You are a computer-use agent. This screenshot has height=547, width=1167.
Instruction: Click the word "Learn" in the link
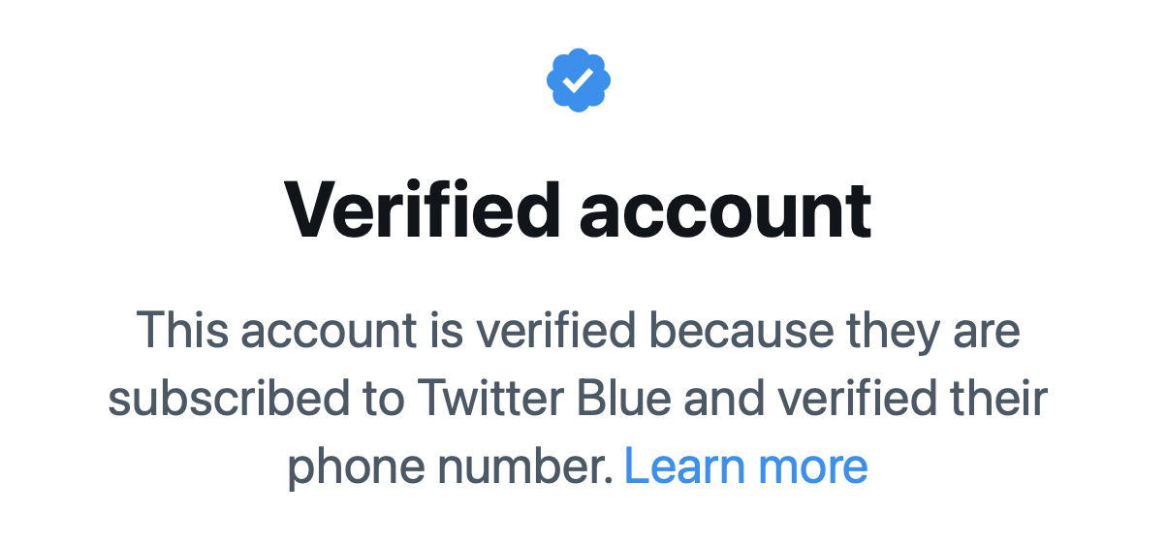[x=682, y=467]
